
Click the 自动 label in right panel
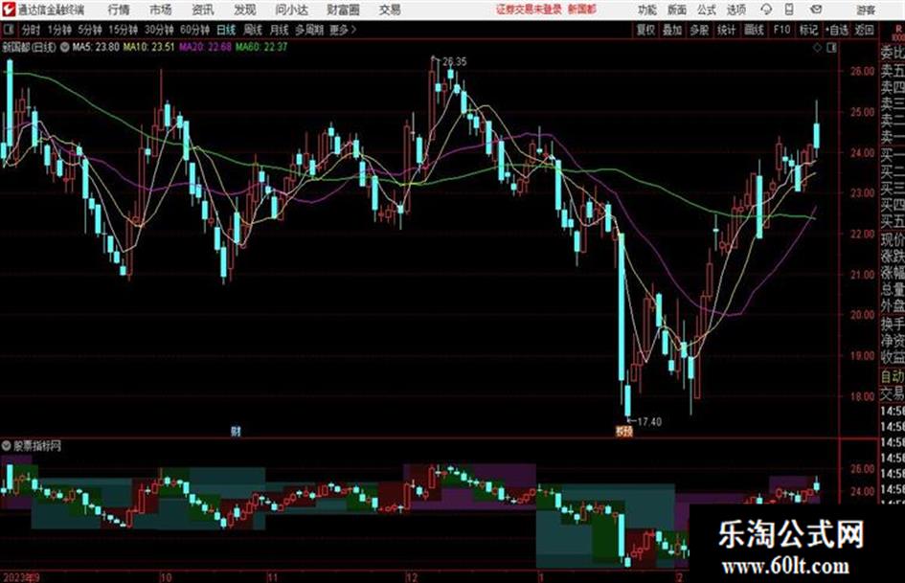point(893,376)
